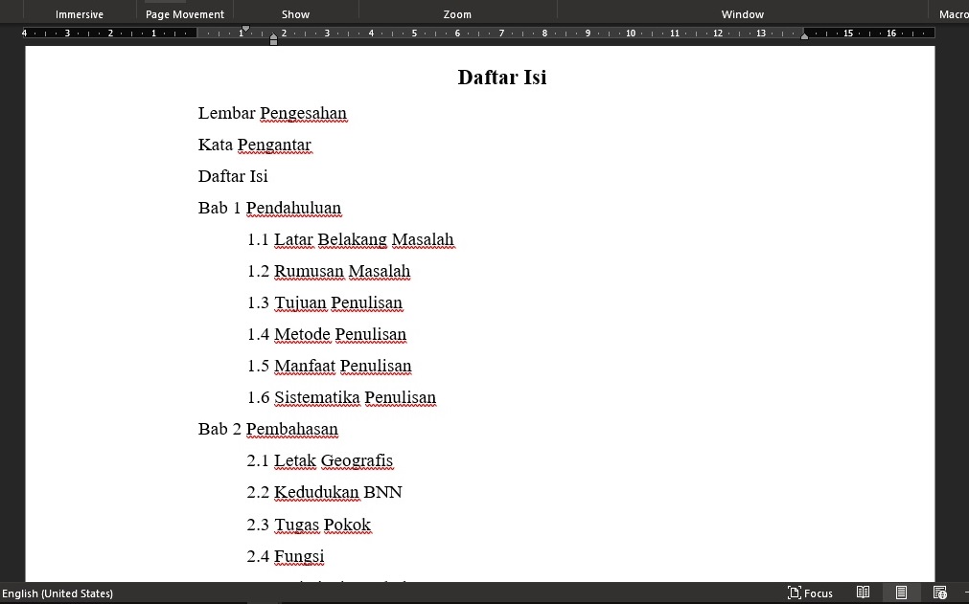Click 2.4 Fungsi entry
Viewport: 969px width, 604px height.
point(286,556)
